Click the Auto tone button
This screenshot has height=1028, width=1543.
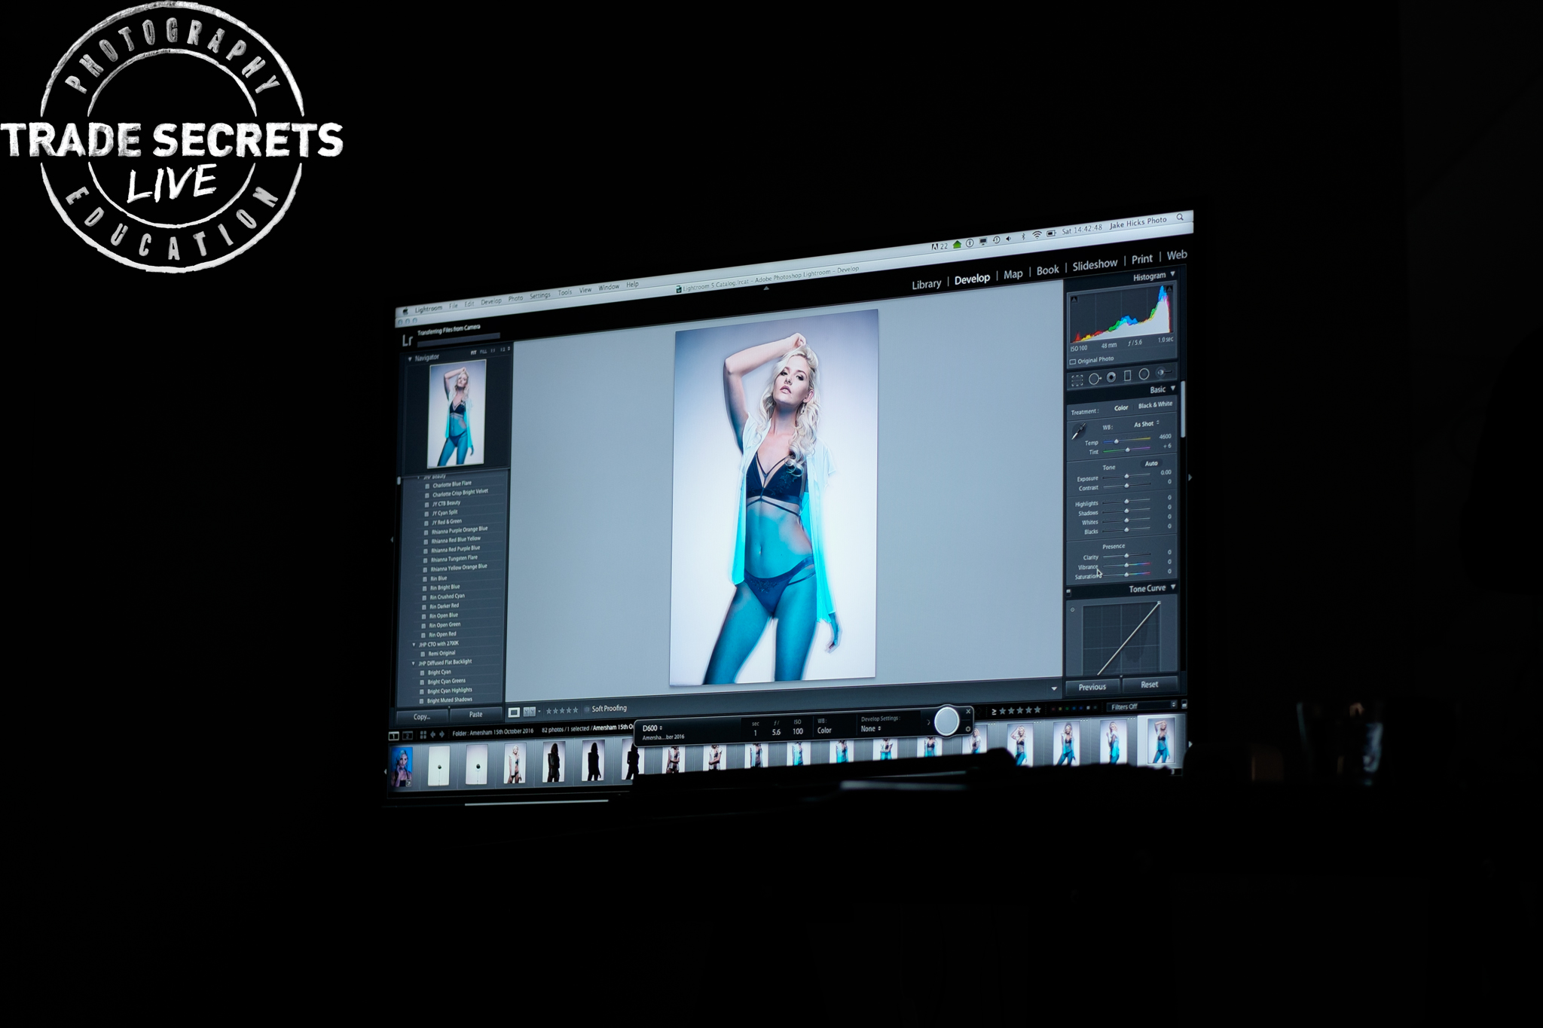(1151, 464)
